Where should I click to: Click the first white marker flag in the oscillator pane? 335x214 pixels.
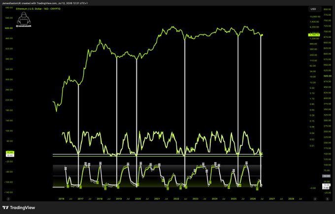pyautogui.click(x=66, y=168)
